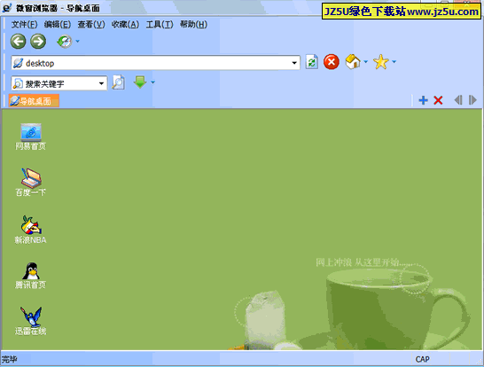Viewport: 484px width, 367px height.
Task: Click the search engine icon in the search box
Action: click(18, 83)
